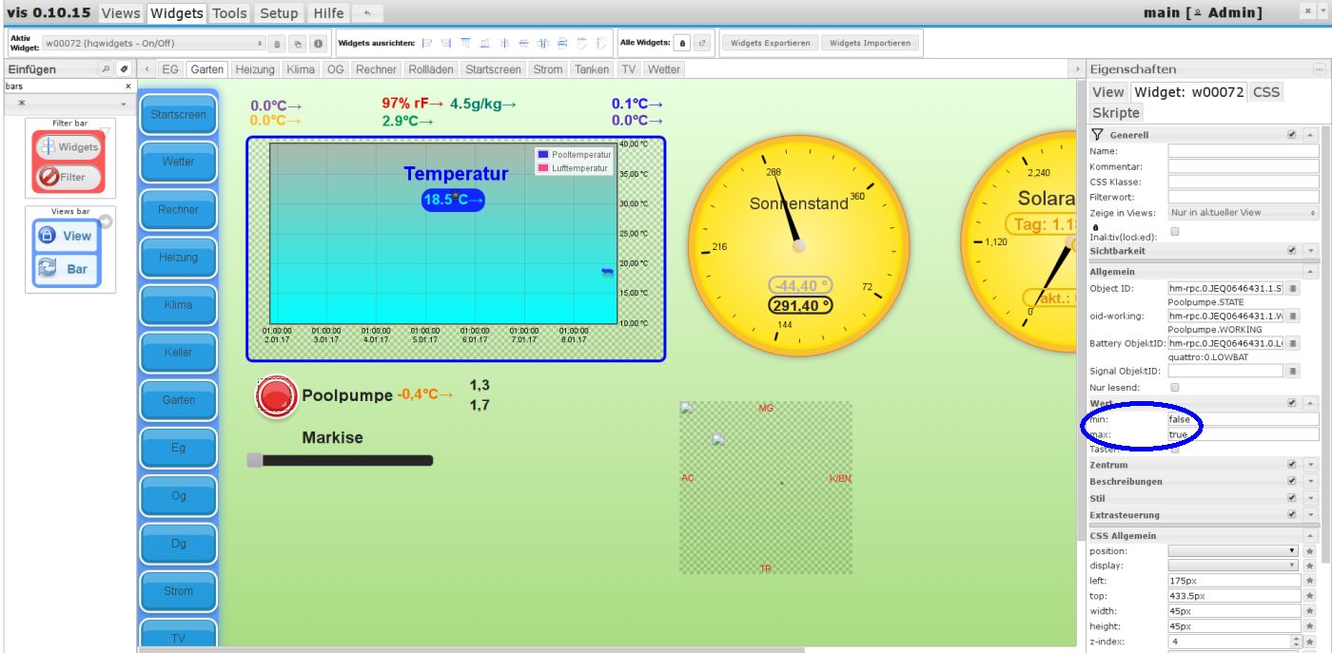This screenshot has height=653, width=1332.
Task: Toggle the Inaktiv (locked) checkbox
Action: pos(1174,232)
